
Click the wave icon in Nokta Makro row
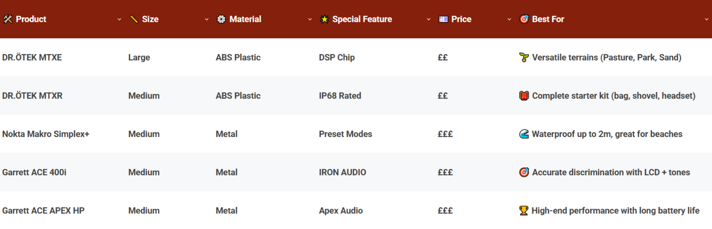coord(524,134)
